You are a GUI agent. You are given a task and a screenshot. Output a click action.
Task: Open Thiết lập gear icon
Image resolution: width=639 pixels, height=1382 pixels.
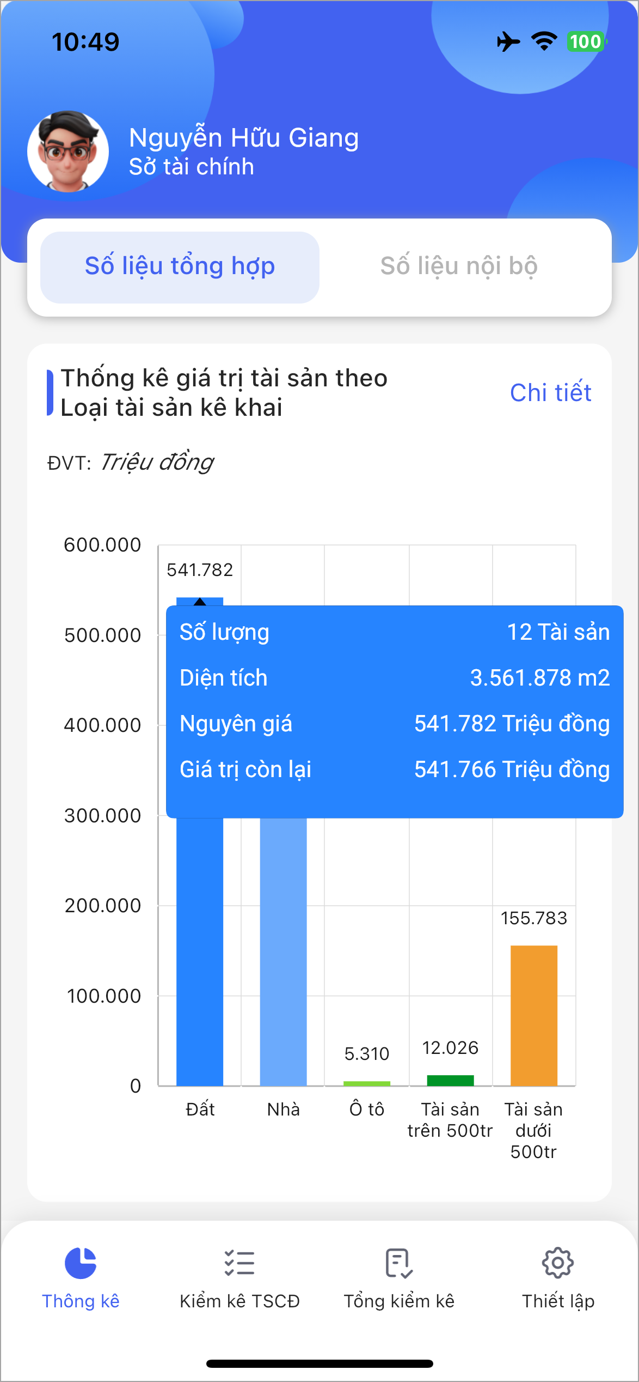558,1263
